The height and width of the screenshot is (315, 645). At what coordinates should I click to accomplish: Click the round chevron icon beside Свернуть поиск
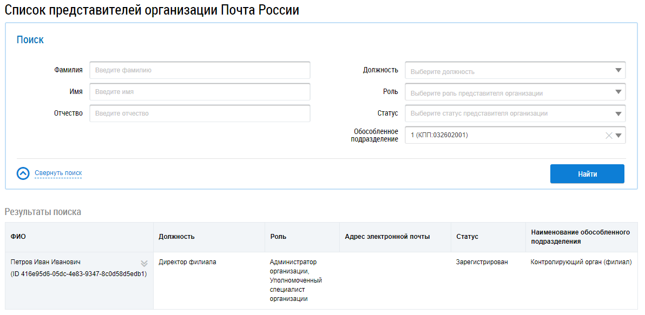23,173
